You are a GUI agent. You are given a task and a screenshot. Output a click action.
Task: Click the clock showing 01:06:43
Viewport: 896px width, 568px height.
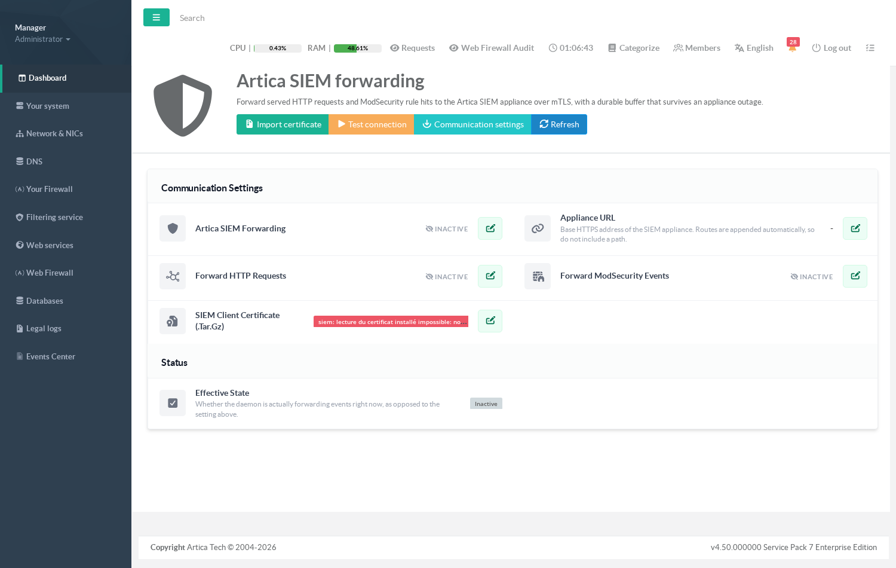(571, 48)
